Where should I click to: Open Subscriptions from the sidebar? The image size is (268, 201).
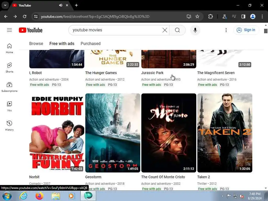(9, 87)
